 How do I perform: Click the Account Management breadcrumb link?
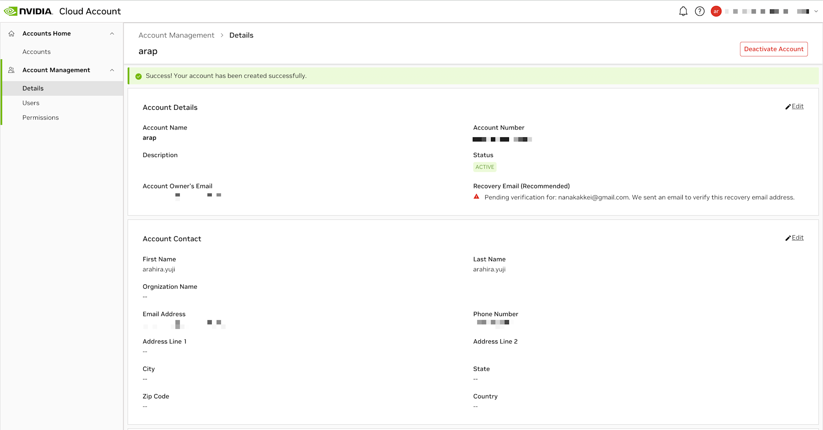point(177,35)
